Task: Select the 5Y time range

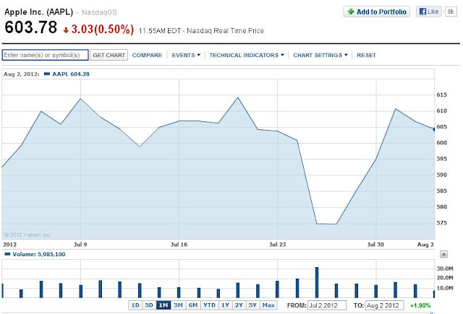Action: pyautogui.click(x=252, y=305)
